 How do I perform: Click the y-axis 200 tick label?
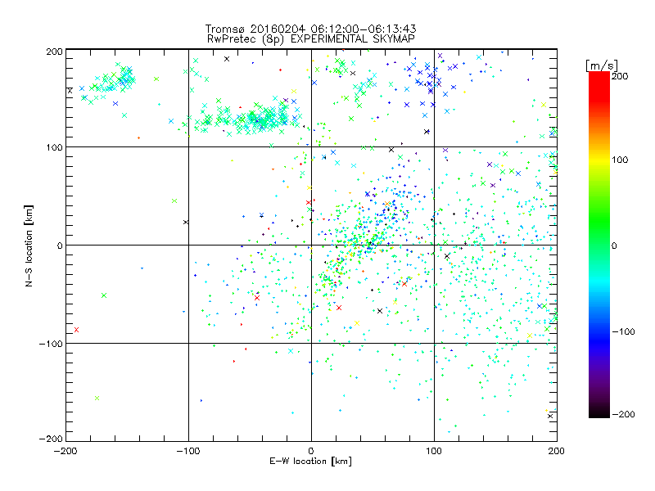(54, 52)
